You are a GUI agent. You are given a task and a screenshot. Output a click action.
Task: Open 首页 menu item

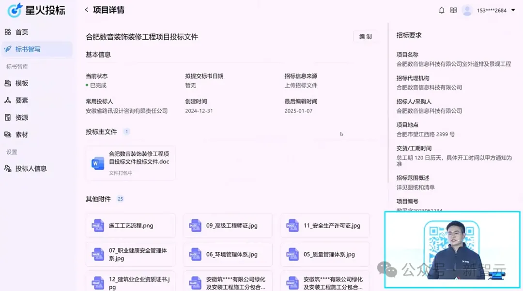coord(37,32)
